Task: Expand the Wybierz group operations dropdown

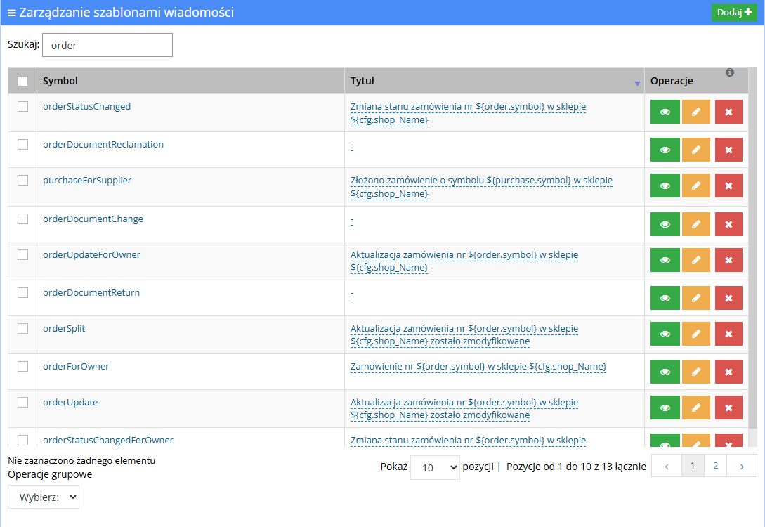Action: (x=44, y=497)
